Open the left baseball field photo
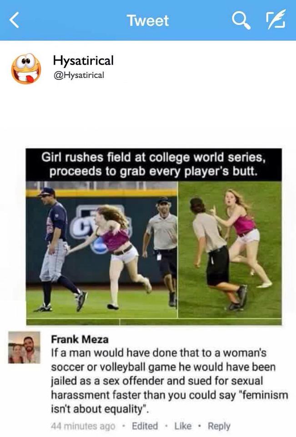Screen dimensions: 296x437 pos(102,250)
